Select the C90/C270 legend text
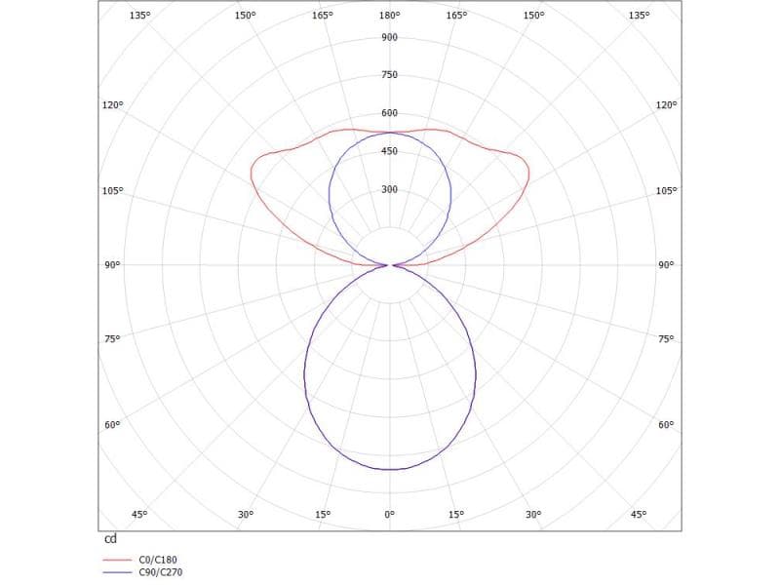The width and height of the screenshot is (780, 585). (x=161, y=572)
